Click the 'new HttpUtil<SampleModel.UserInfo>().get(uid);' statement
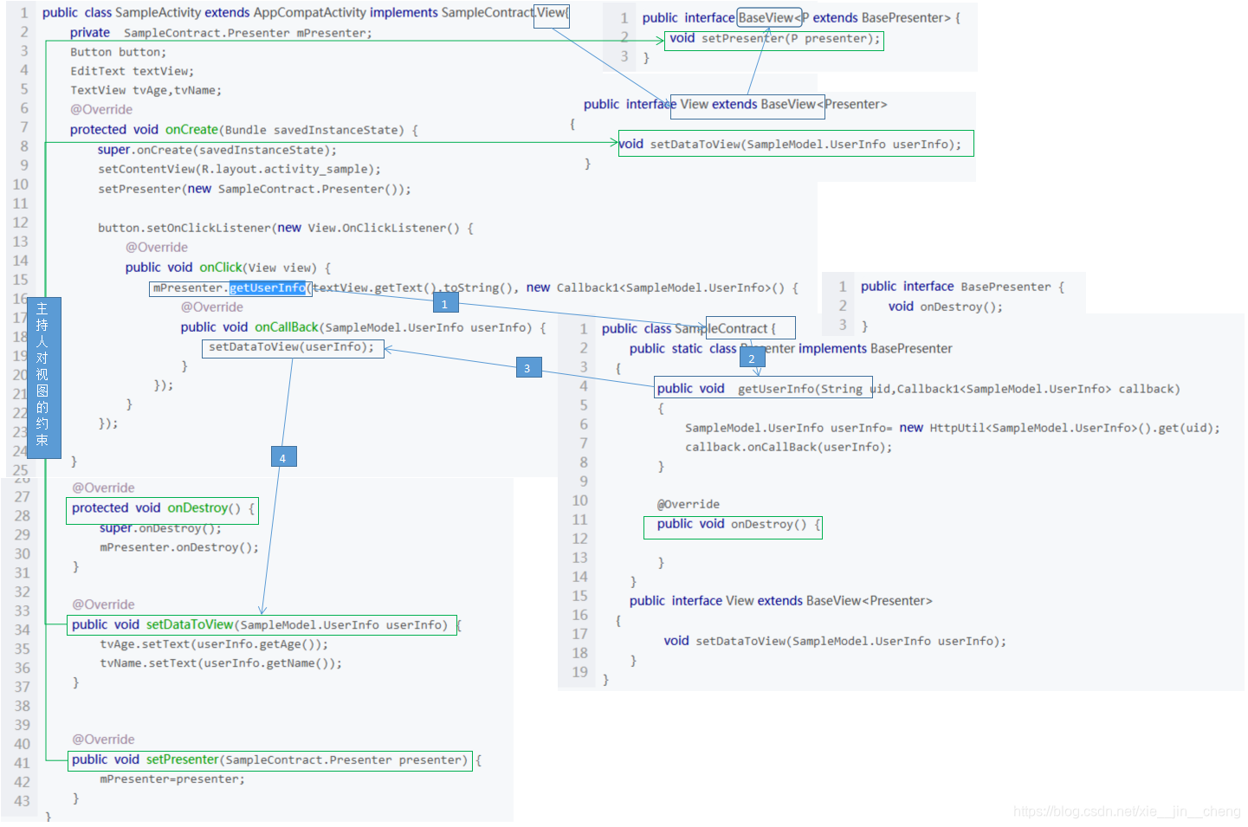Screen dimensions: 1248x827 (x=1059, y=428)
